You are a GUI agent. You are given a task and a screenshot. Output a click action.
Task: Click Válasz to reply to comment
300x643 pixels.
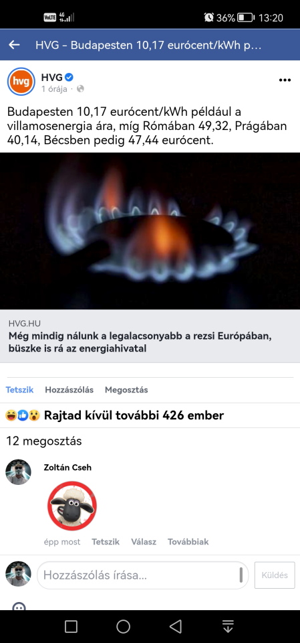[x=144, y=542]
